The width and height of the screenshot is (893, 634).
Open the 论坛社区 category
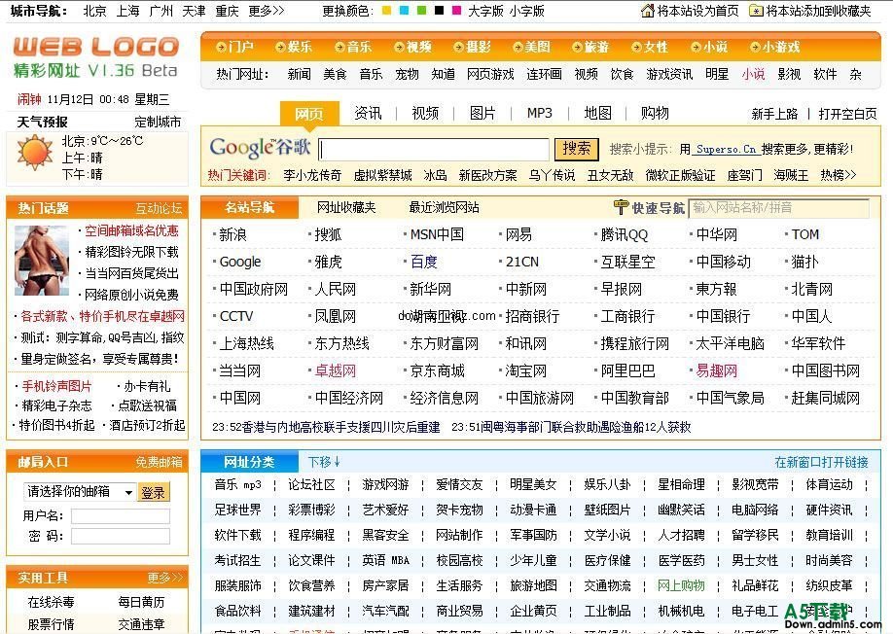pos(311,485)
